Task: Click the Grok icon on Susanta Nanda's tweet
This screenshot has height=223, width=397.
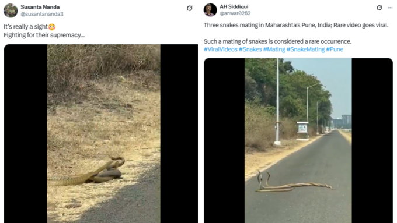Action: [x=189, y=8]
